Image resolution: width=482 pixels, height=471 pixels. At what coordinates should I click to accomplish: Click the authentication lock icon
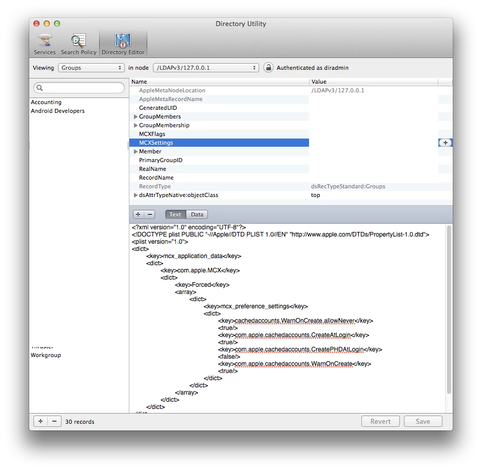[x=268, y=67]
